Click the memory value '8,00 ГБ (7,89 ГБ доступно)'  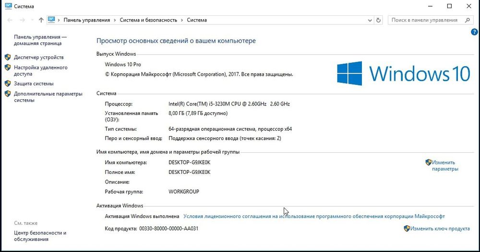pos(198,114)
